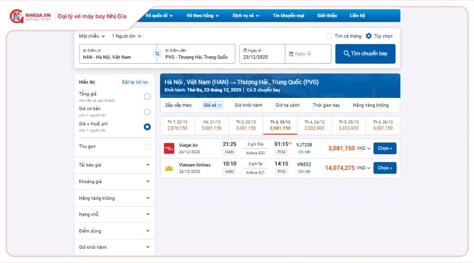Open VND currency dropdown for Vietjet fare
474x263 pixels.
coord(363,148)
